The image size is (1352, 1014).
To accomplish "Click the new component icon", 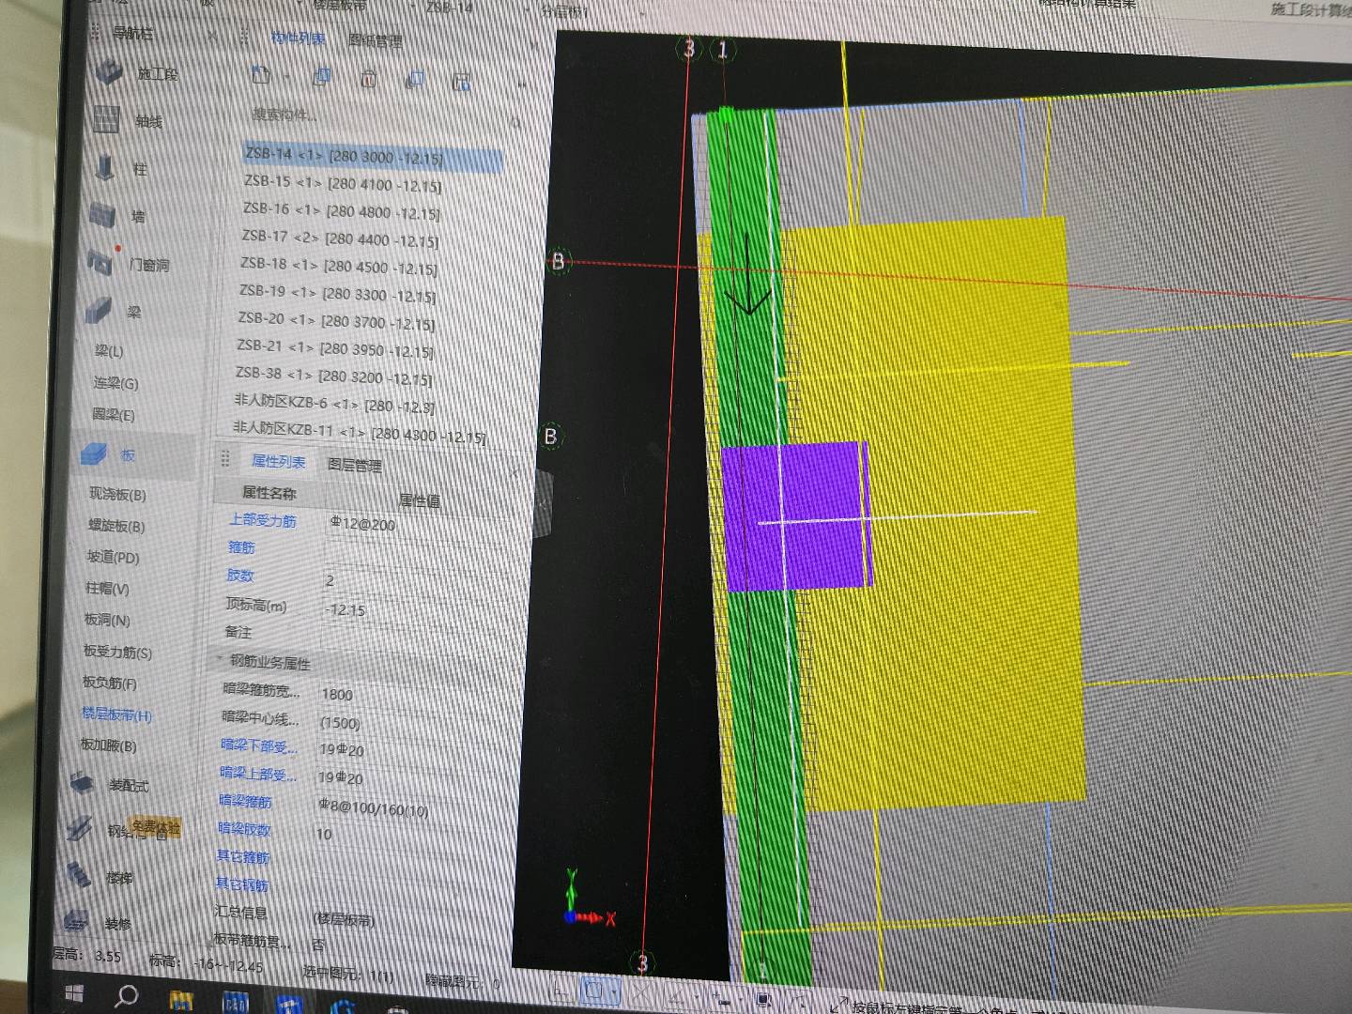I will pyautogui.click(x=261, y=75).
